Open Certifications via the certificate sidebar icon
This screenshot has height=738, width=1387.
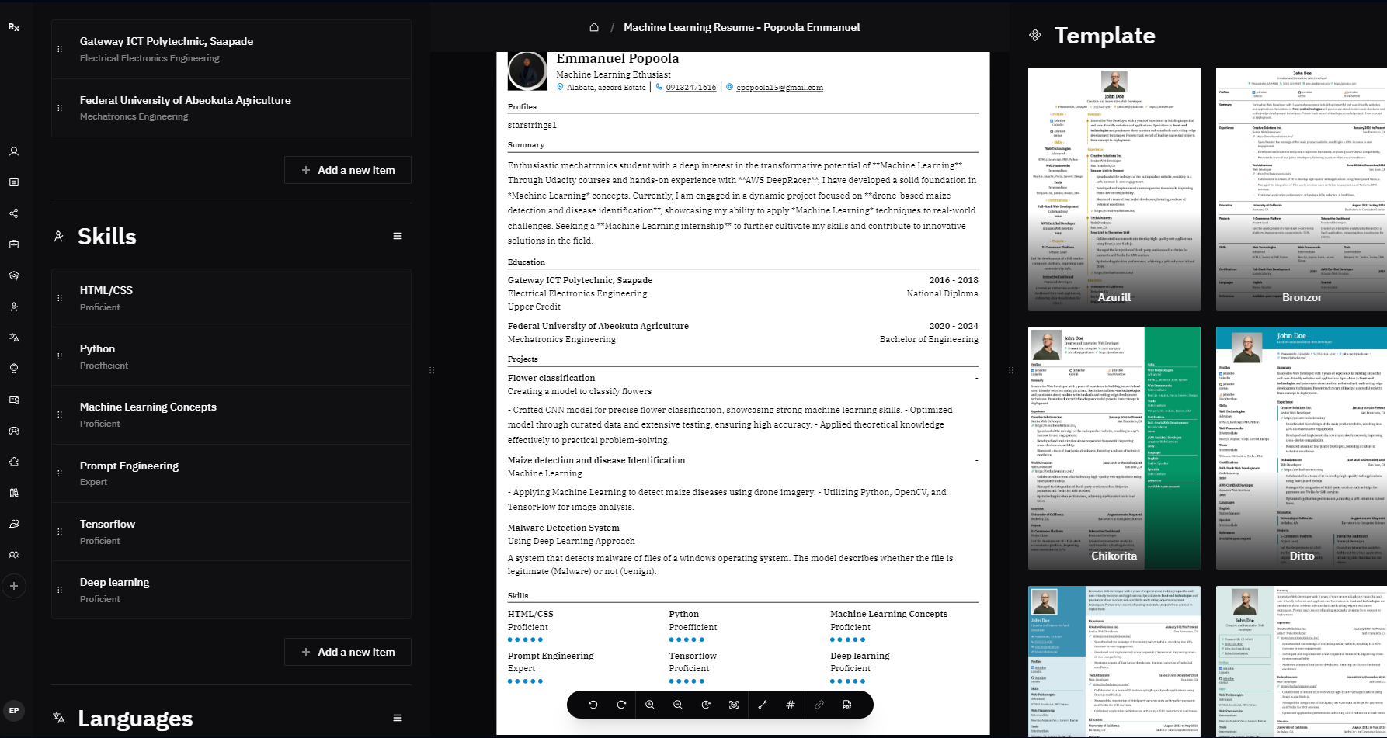[x=14, y=400]
